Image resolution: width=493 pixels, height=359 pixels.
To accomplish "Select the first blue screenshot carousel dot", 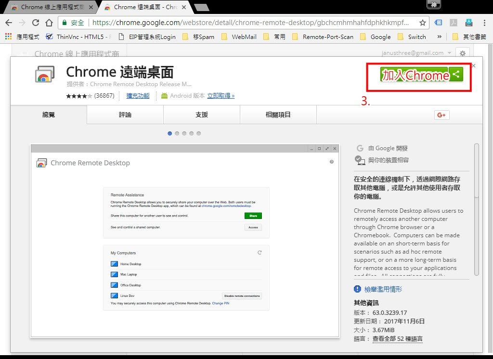I will point(170,133).
